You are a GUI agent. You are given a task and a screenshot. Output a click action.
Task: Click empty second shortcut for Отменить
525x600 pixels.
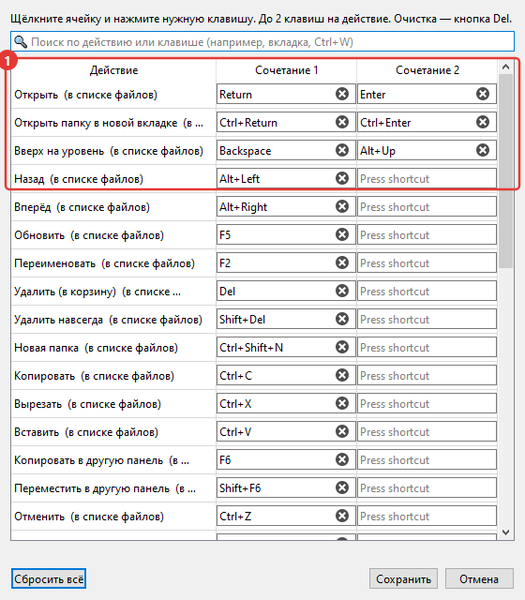(427, 517)
